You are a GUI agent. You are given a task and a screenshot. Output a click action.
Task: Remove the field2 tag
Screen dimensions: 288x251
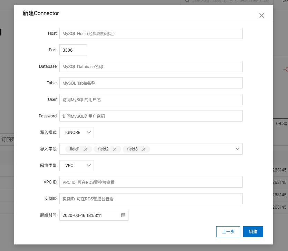[x=115, y=149]
